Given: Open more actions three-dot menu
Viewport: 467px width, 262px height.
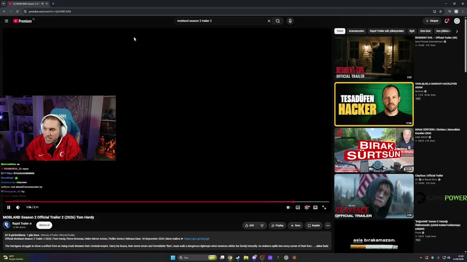Looking at the screenshot, I should (x=328, y=226).
